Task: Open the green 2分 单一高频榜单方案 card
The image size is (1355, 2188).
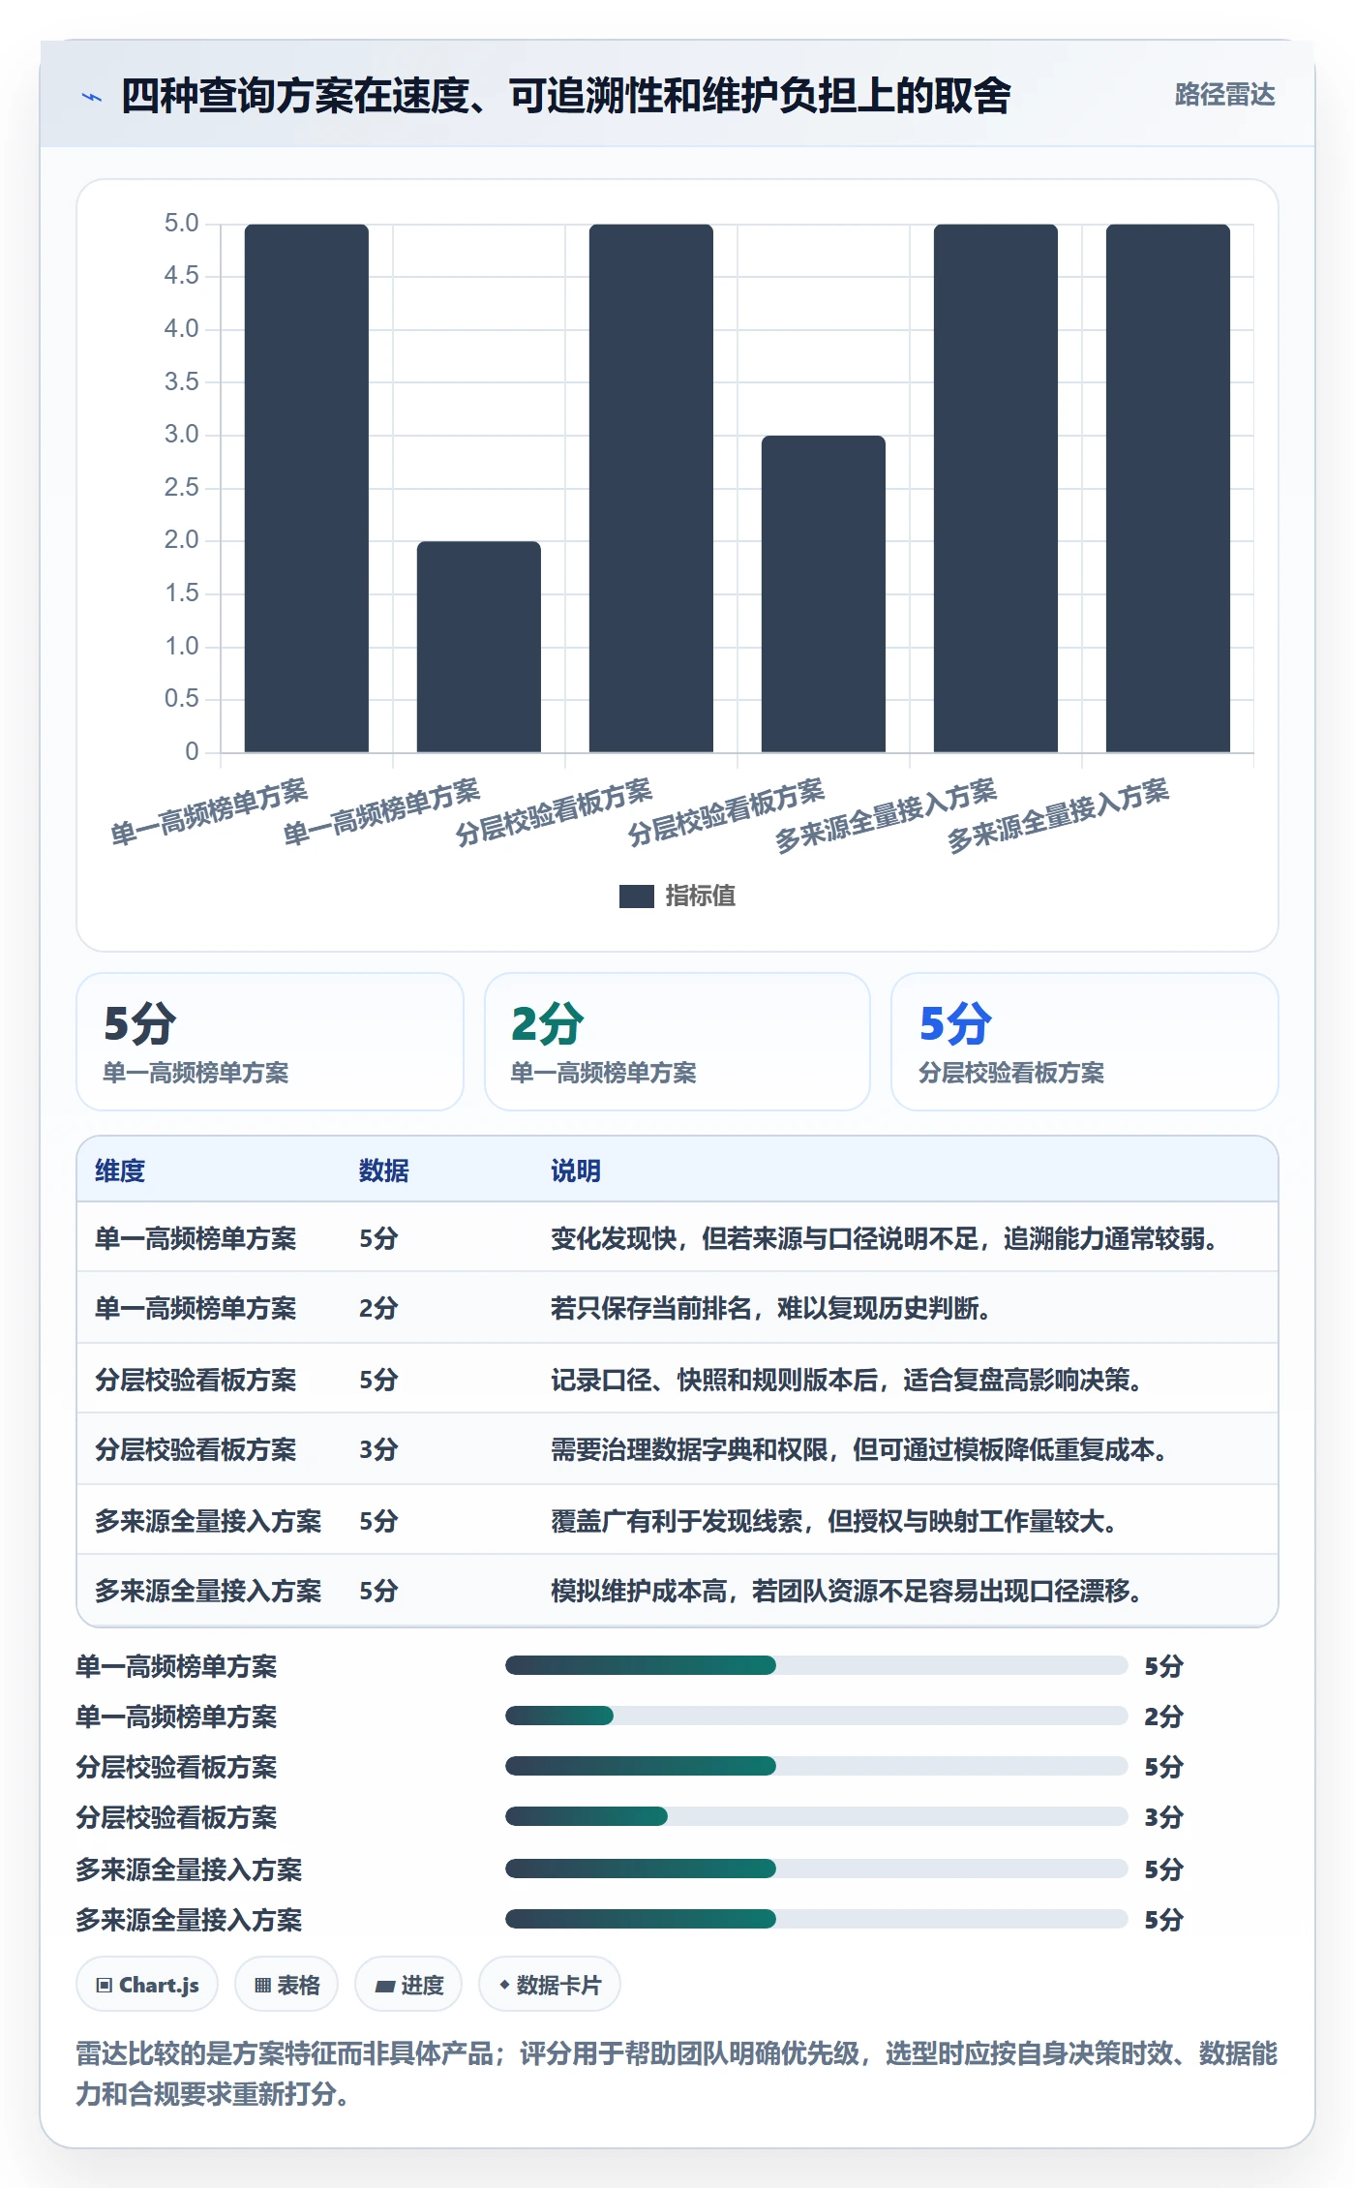Action: [x=677, y=1042]
